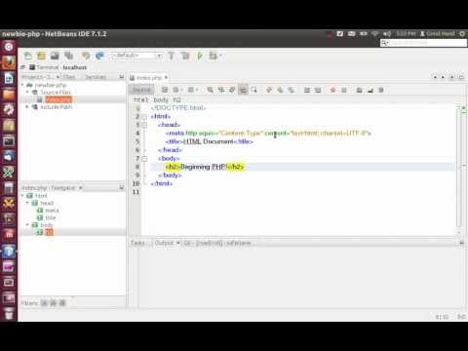Minimize the Projects panel group
Screen dimensions: 468x351
tap(122, 77)
